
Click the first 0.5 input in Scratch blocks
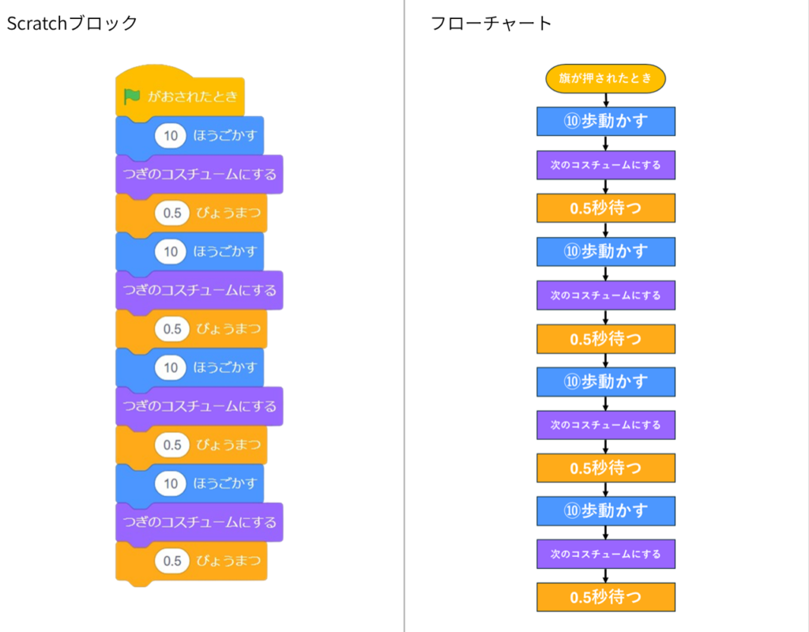pyautogui.click(x=171, y=213)
